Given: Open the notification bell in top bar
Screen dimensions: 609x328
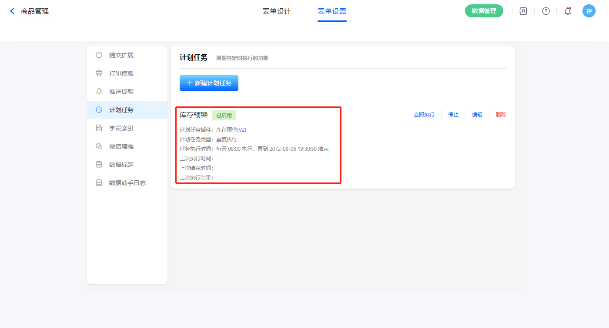Looking at the screenshot, I should click(567, 11).
